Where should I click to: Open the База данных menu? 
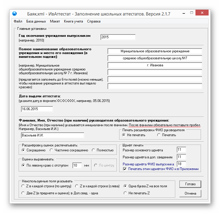[x=36, y=21]
